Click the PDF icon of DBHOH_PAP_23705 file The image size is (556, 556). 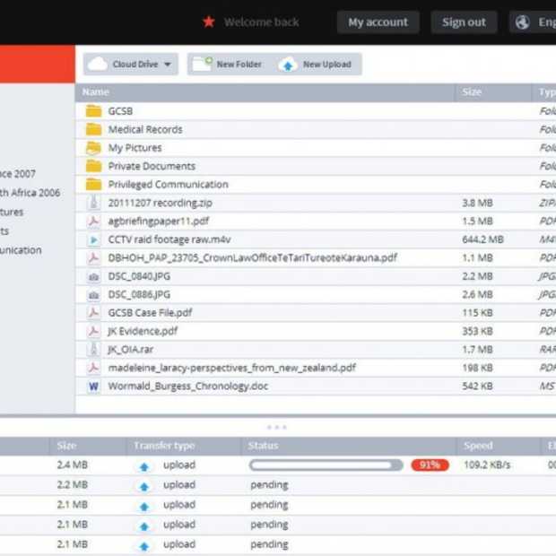click(94, 257)
